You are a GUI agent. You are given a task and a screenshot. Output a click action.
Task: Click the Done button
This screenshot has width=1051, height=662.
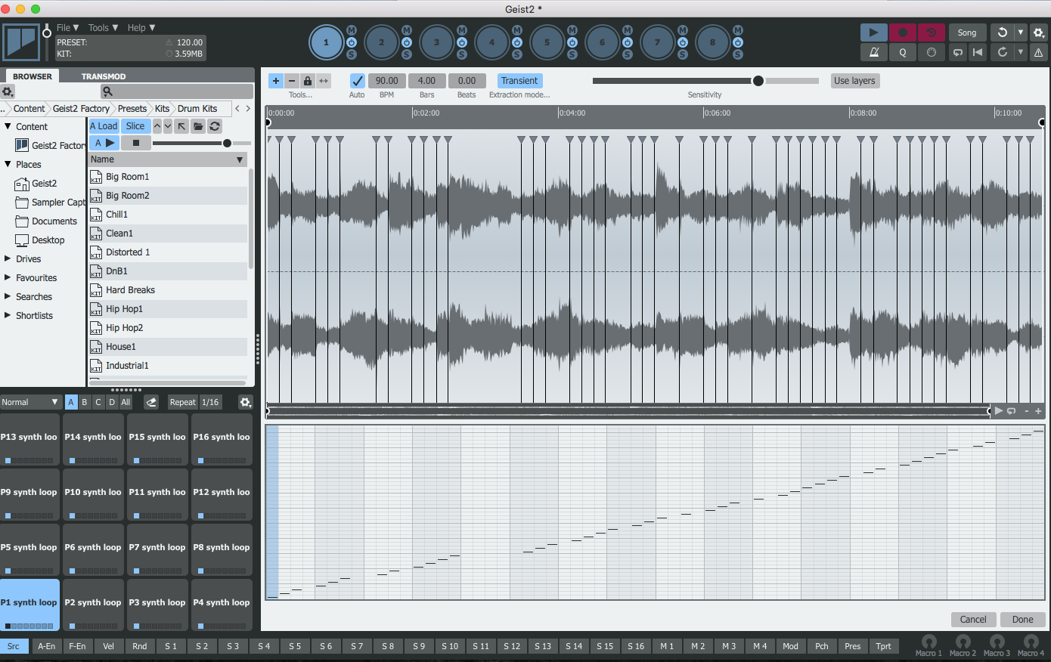1022,619
